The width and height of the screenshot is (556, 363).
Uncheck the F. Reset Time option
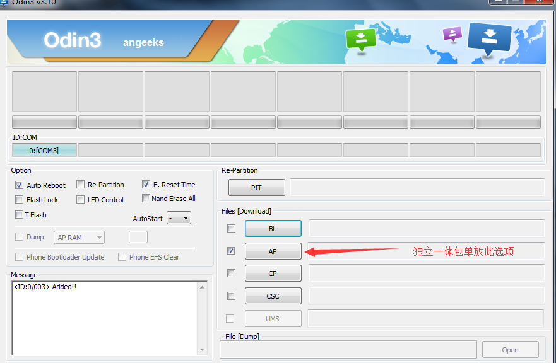tap(146, 185)
